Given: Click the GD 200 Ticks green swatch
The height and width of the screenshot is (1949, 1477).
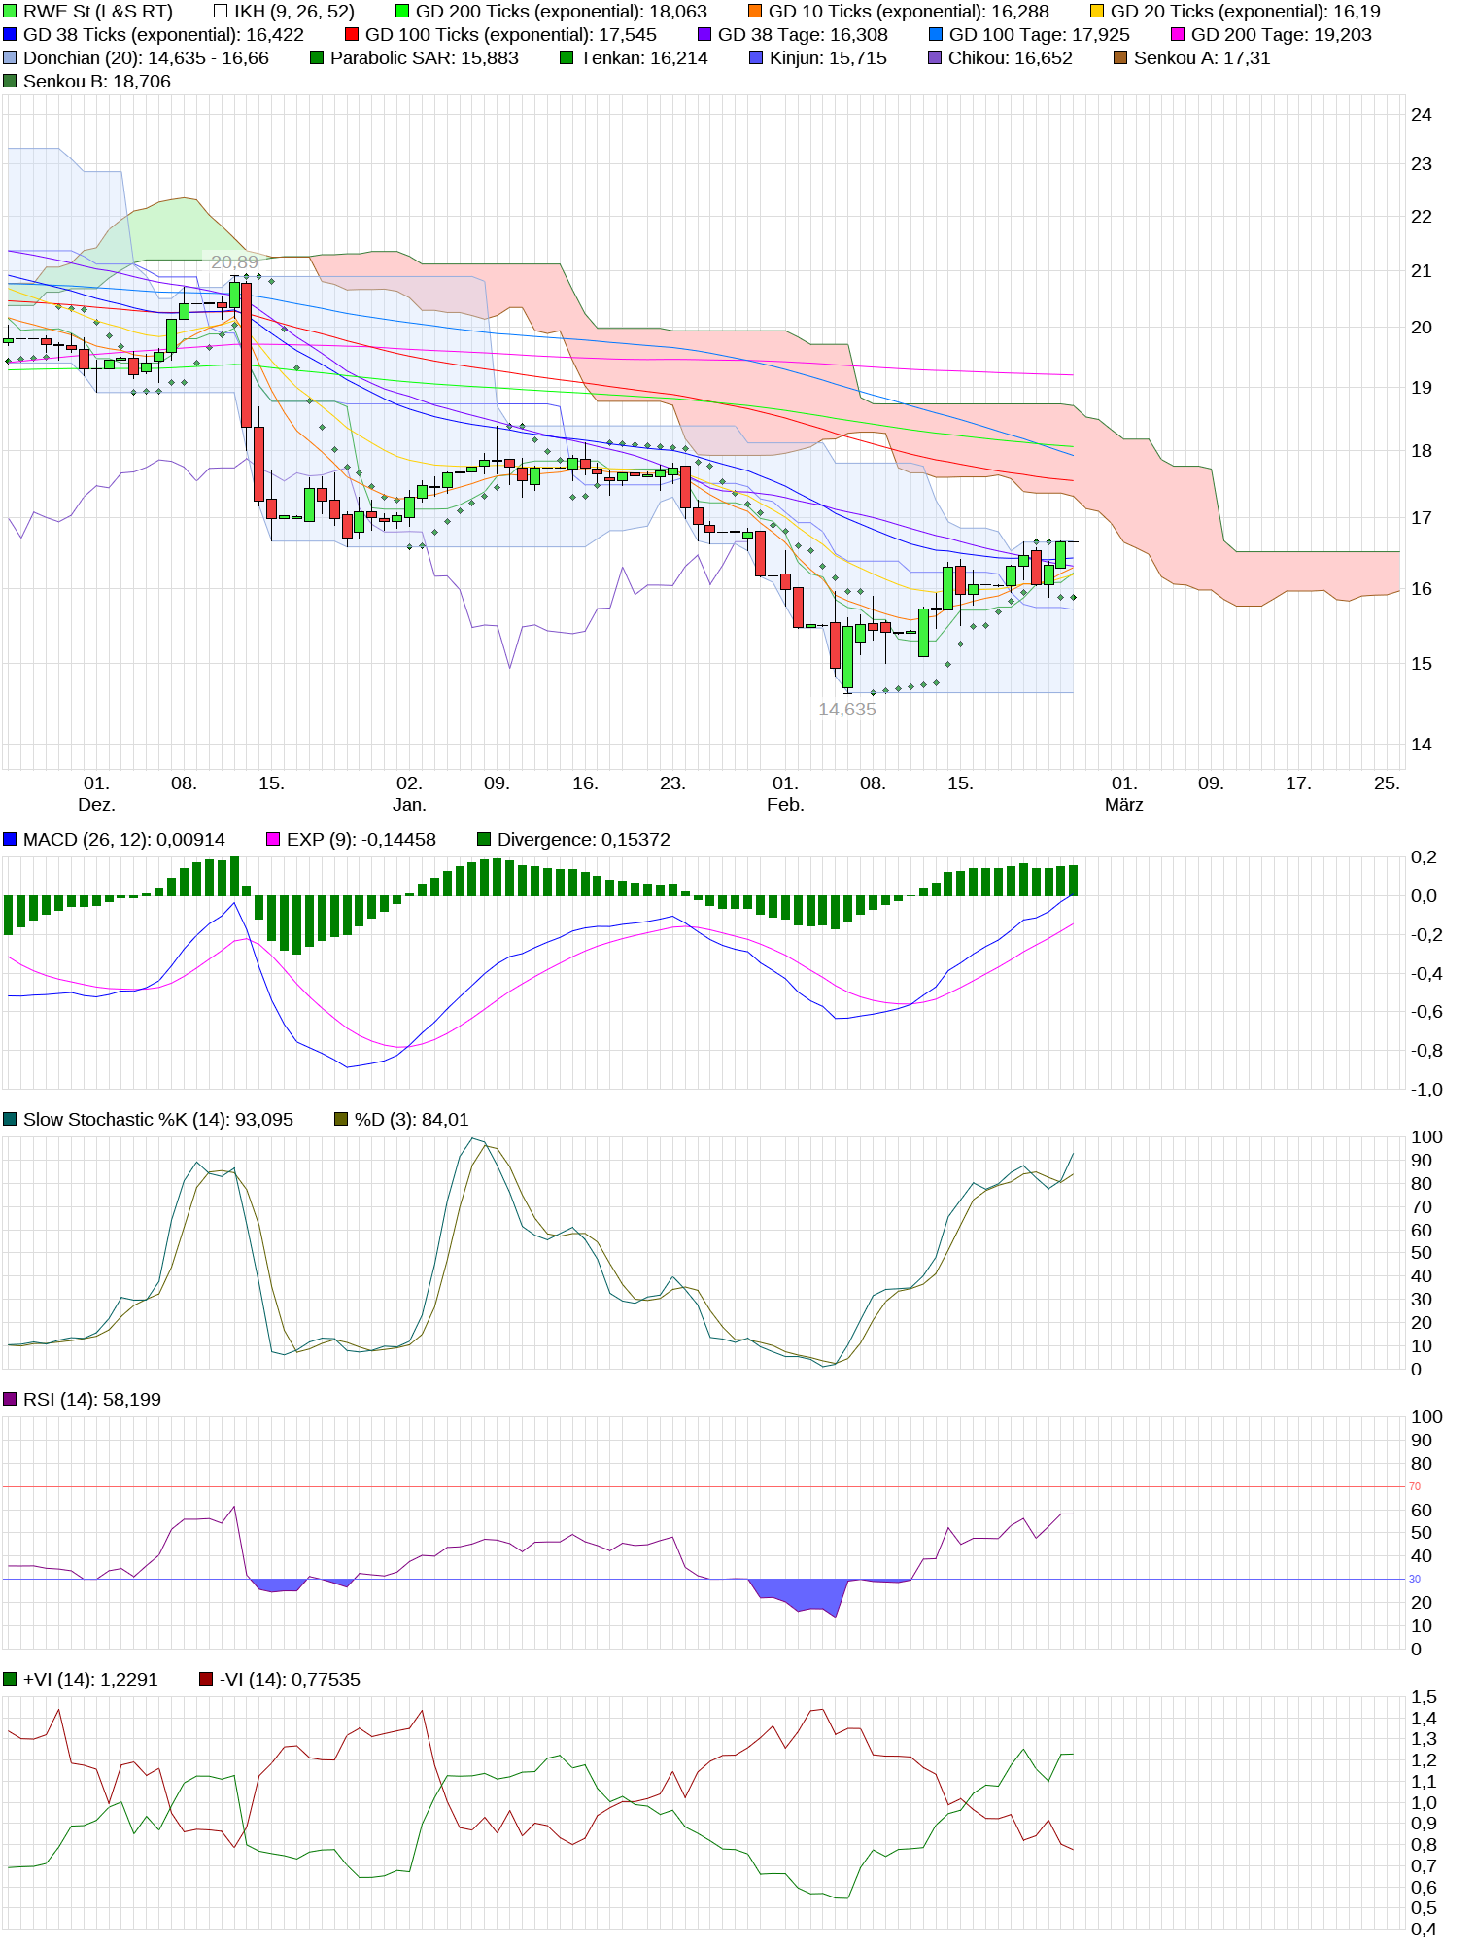Looking at the screenshot, I should [402, 12].
